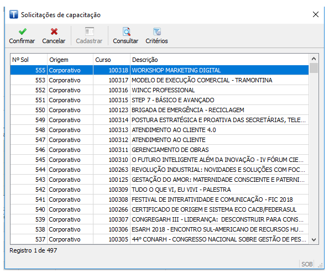The image size is (329, 273).
Task: Click the green Confirmar checkmark icon
Action: tap(22, 32)
